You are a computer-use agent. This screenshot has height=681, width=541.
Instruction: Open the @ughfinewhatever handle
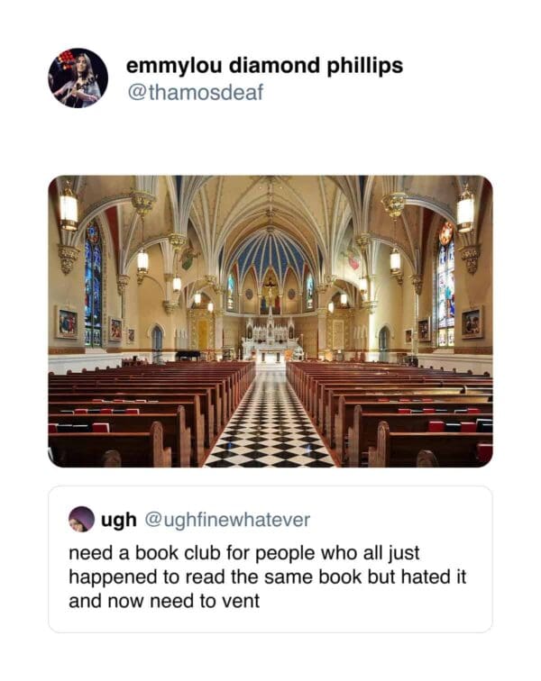pos(227,520)
